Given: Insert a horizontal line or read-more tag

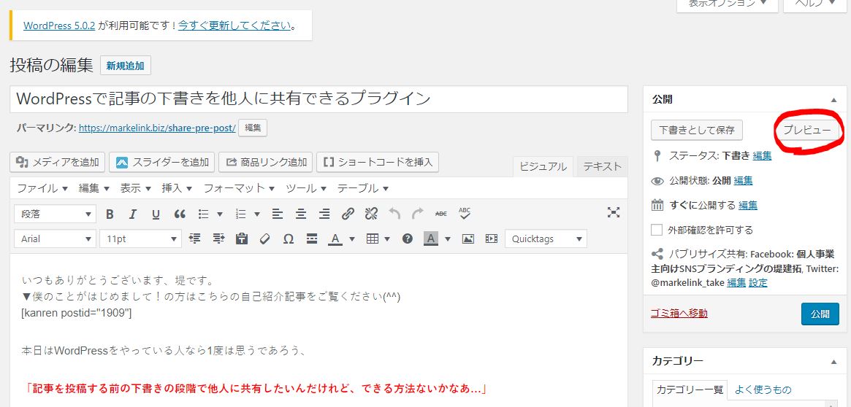Looking at the screenshot, I should click(311, 239).
